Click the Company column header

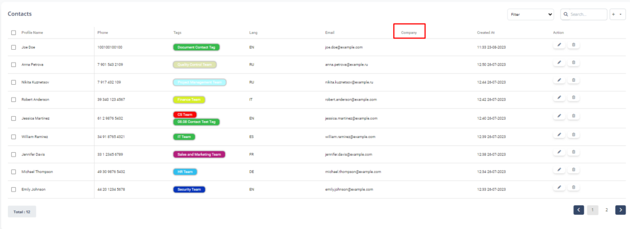click(x=409, y=33)
